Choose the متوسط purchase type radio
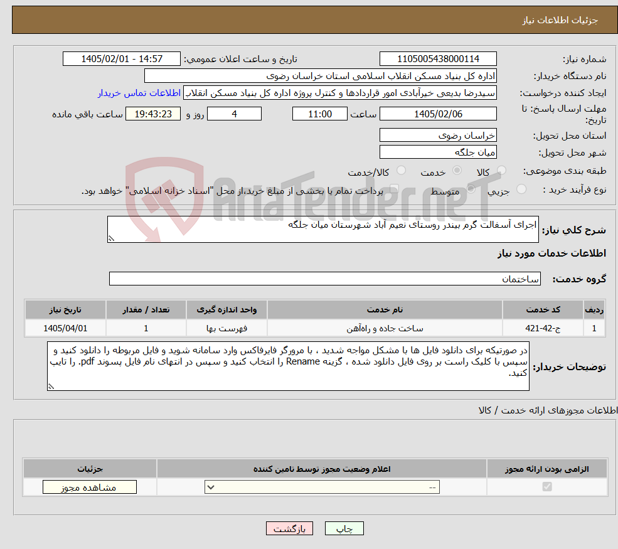 click(x=471, y=189)
